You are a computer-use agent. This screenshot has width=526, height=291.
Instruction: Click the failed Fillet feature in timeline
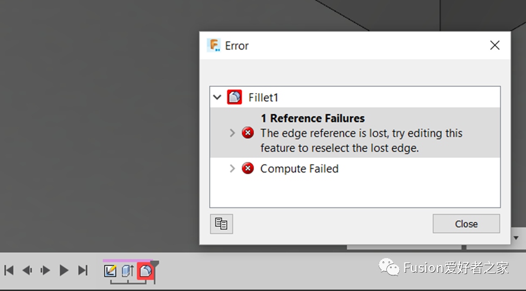[145, 271]
